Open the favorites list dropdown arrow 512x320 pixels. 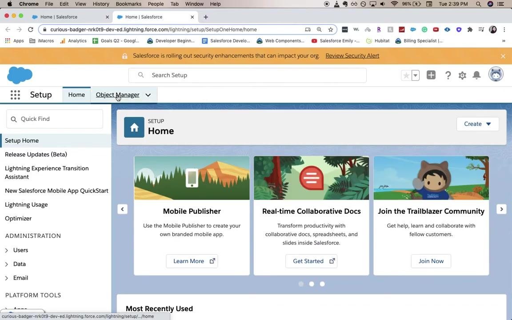coord(416,76)
